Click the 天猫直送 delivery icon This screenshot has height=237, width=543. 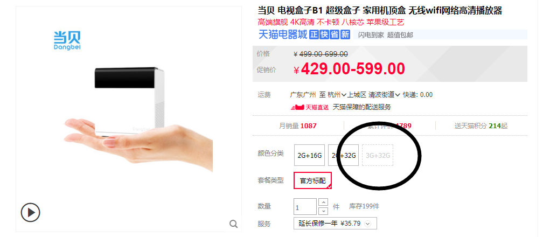[x=310, y=107]
